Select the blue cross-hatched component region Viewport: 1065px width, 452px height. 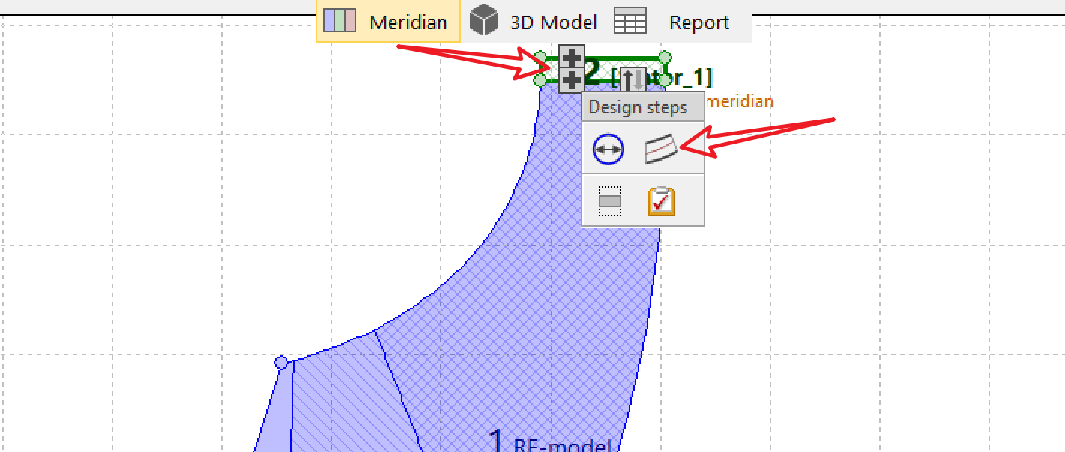point(525,299)
